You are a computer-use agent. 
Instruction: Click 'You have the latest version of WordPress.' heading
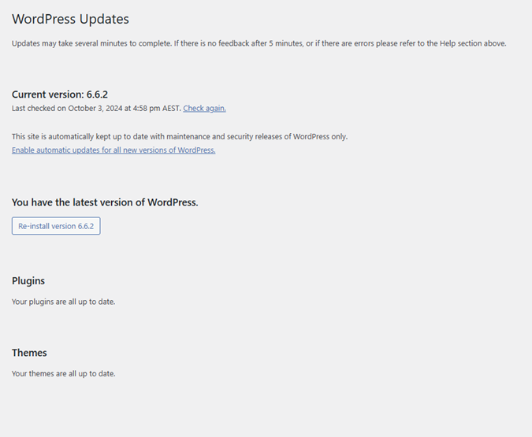(105, 202)
